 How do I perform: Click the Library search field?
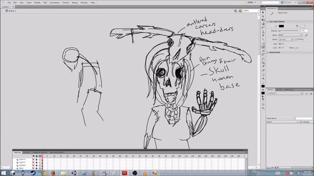(303, 118)
